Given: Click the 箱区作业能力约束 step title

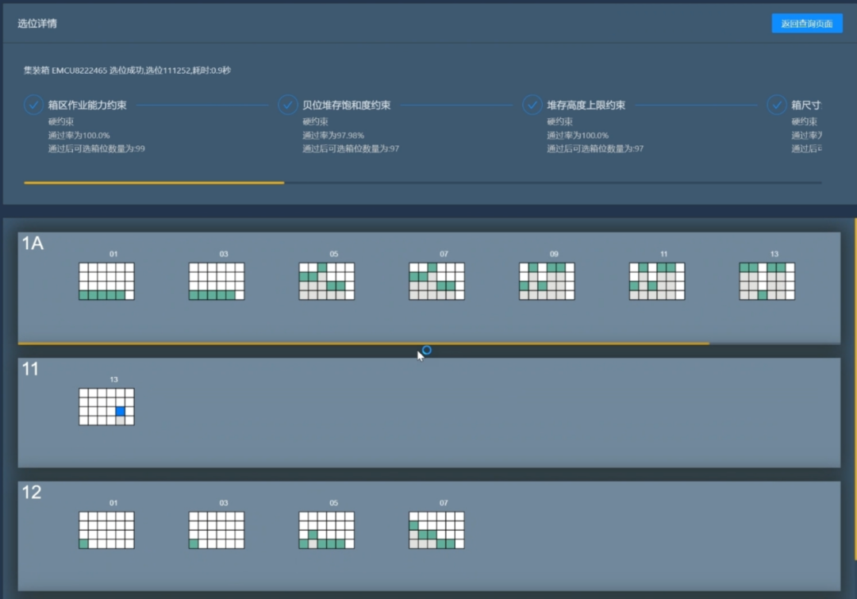Looking at the screenshot, I should (x=87, y=105).
